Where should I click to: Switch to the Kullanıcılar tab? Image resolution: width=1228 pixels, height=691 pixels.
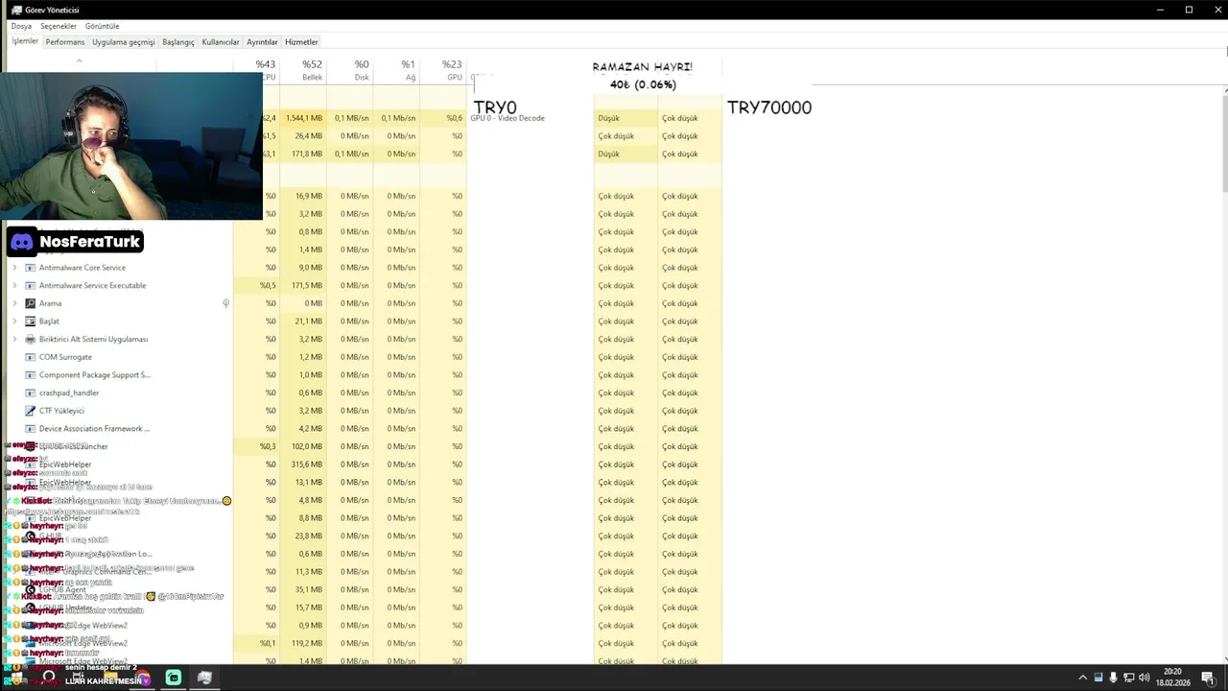[221, 42]
